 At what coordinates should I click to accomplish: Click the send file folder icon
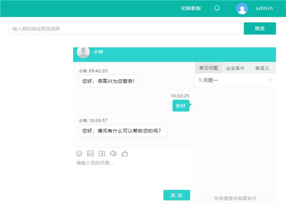coord(101,153)
